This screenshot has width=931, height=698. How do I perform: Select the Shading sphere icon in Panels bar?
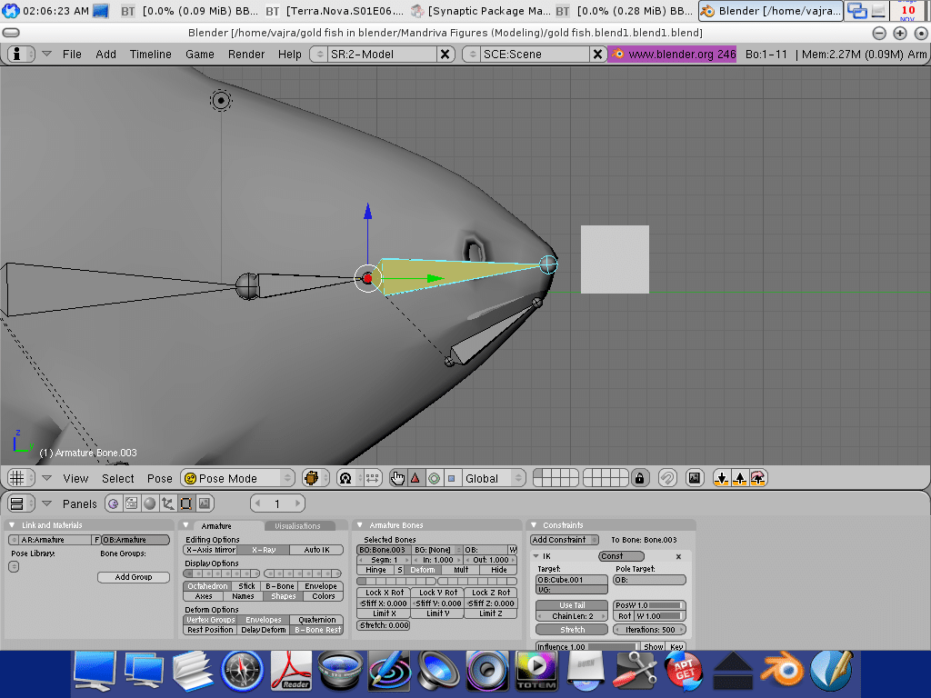pos(149,504)
